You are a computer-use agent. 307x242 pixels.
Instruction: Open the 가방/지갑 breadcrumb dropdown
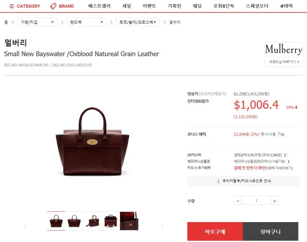tap(37, 22)
